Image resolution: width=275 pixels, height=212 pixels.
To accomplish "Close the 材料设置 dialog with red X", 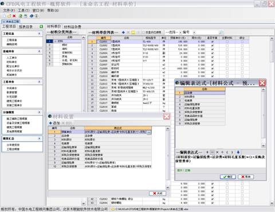I will tap(167, 117).
